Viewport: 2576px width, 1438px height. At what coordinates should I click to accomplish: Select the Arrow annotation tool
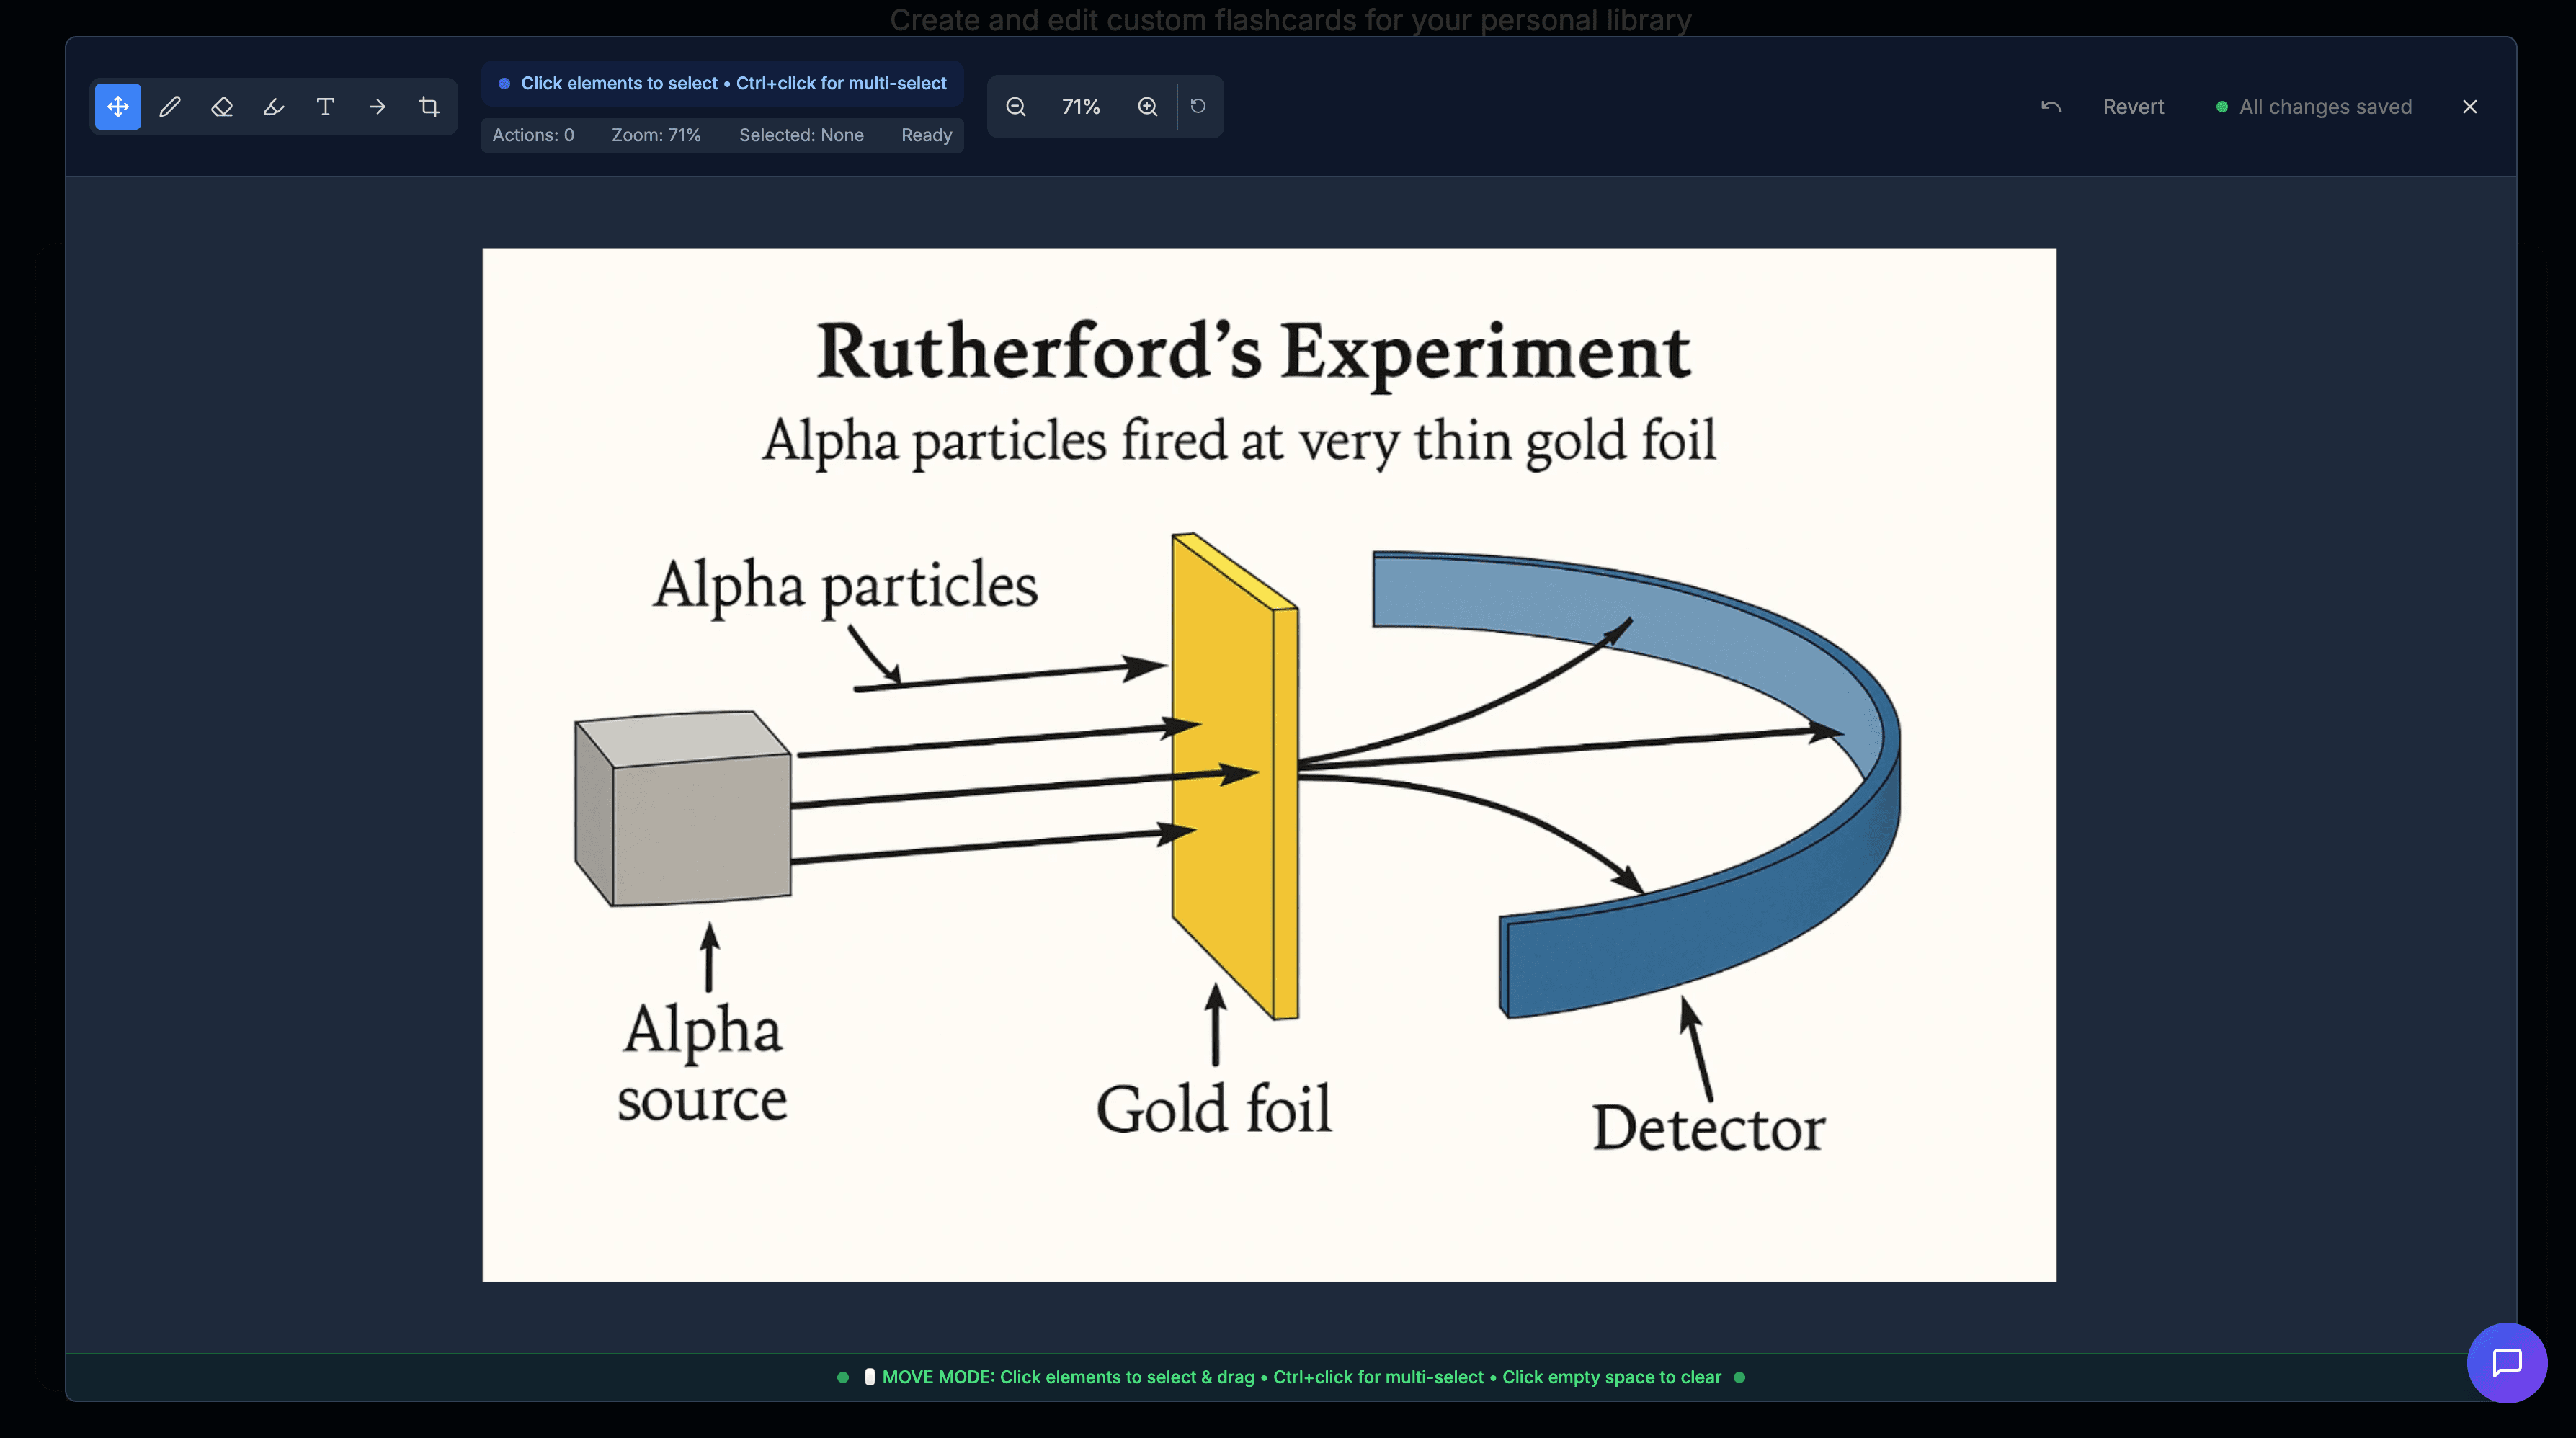click(377, 106)
